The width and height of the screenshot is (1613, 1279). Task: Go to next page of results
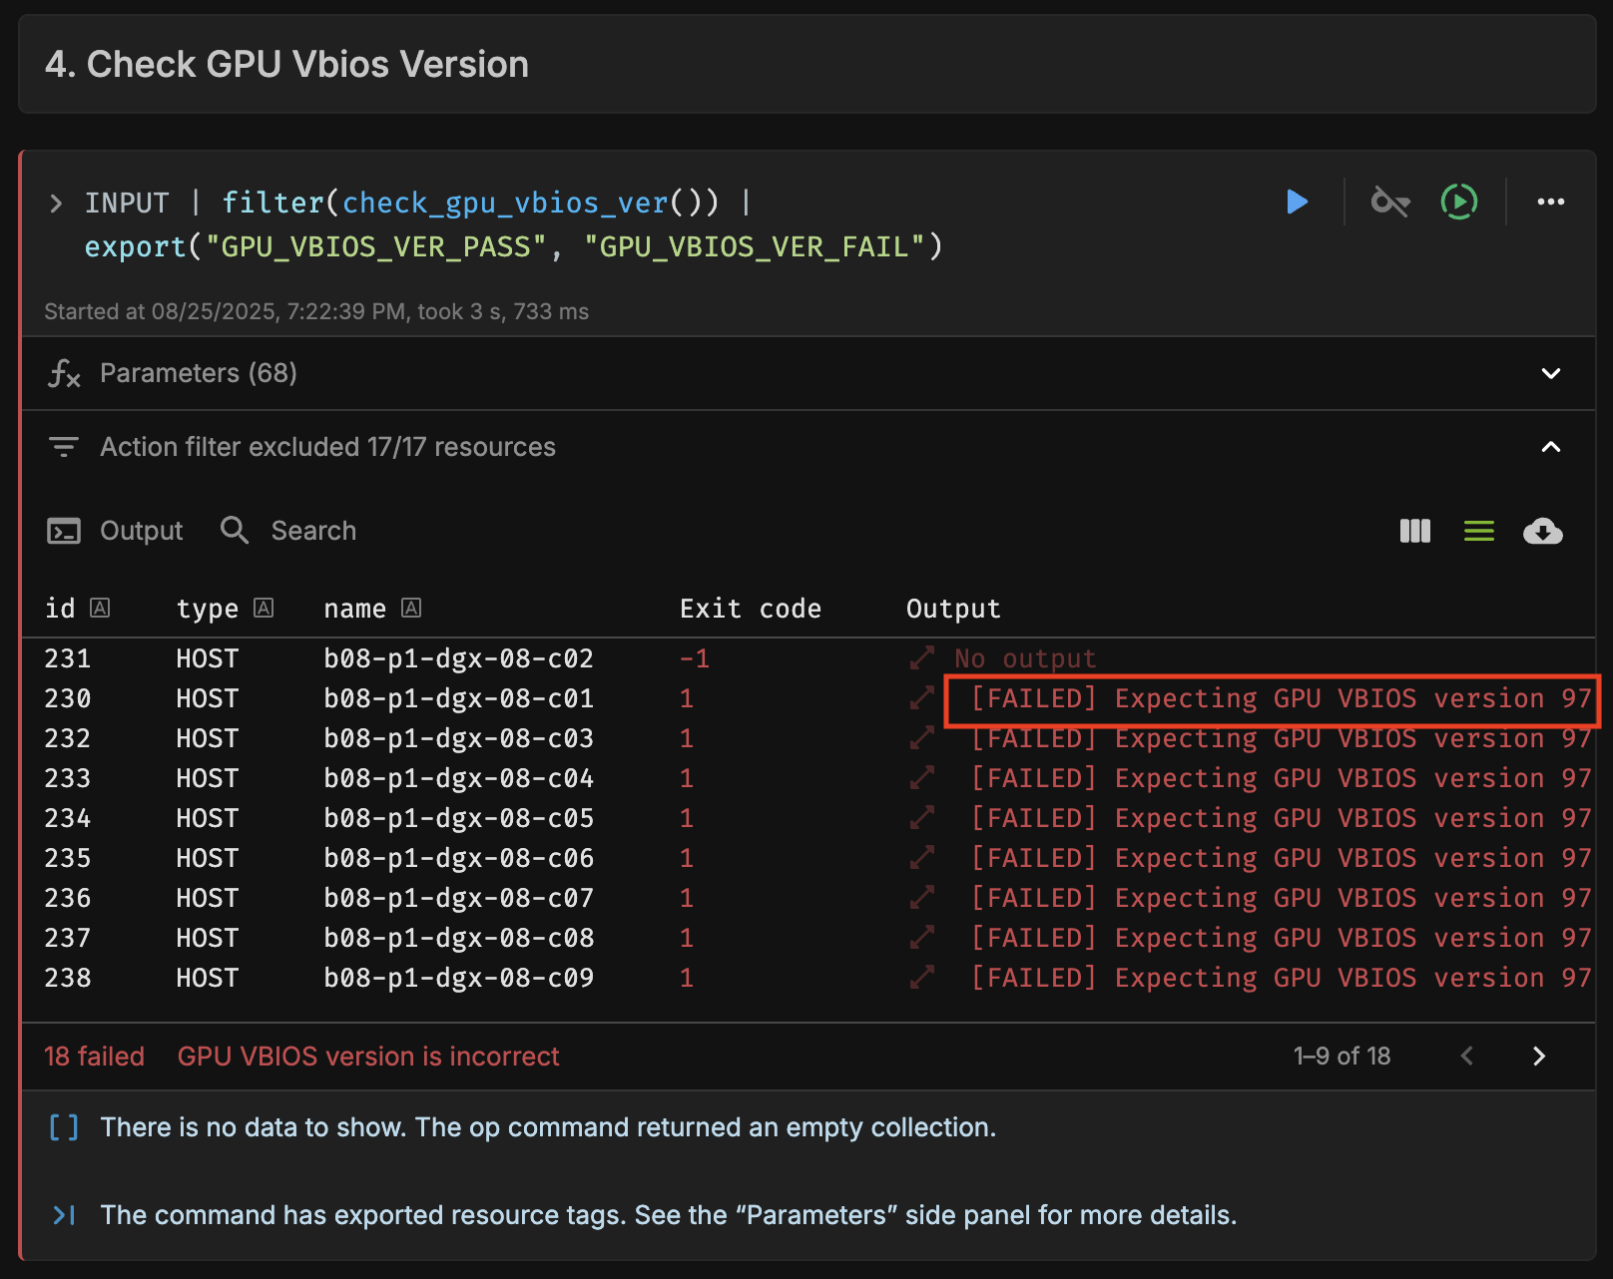coord(1538,1056)
